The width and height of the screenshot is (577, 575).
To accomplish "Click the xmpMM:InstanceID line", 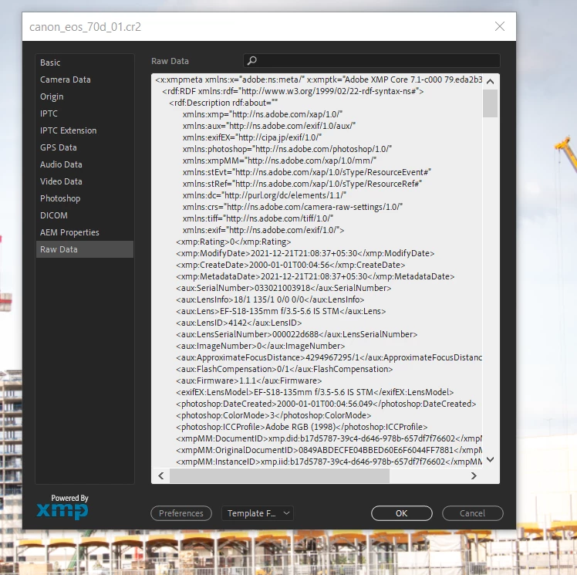I will [x=329, y=462].
